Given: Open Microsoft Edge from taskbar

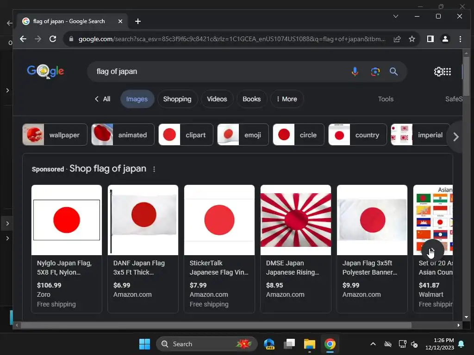Looking at the screenshot, I should pos(269,344).
